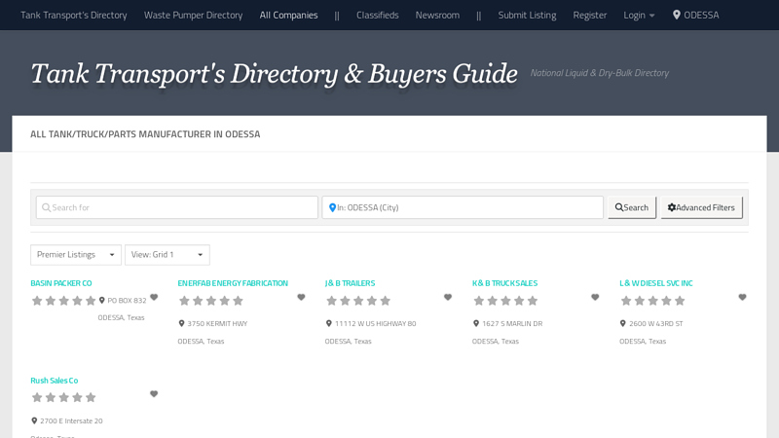
Task: Expand the View: Grid 1 dropdown
Action: point(167,255)
